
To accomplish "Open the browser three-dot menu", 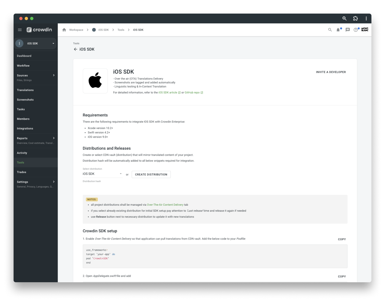I will pos(366,18).
